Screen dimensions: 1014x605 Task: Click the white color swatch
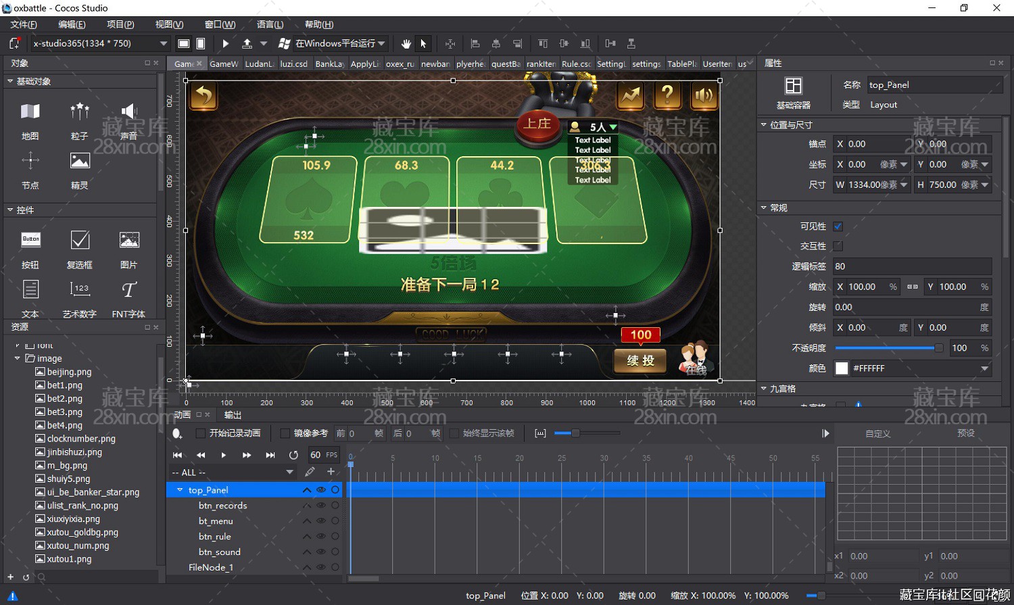pyautogui.click(x=842, y=368)
